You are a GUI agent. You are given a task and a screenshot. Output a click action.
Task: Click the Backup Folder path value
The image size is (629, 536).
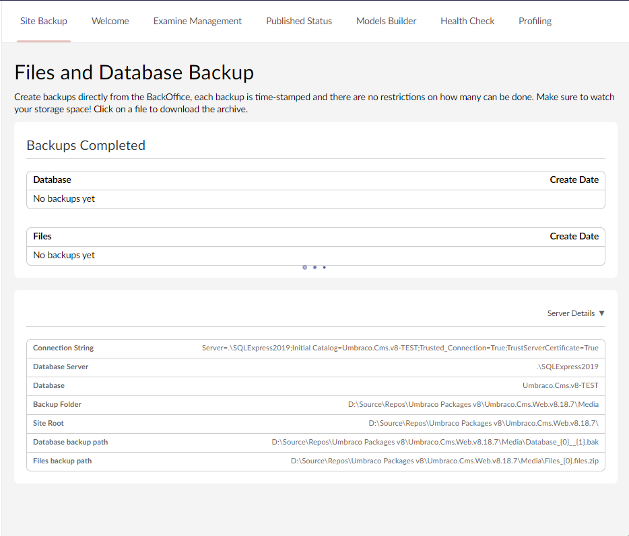pos(473,405)
